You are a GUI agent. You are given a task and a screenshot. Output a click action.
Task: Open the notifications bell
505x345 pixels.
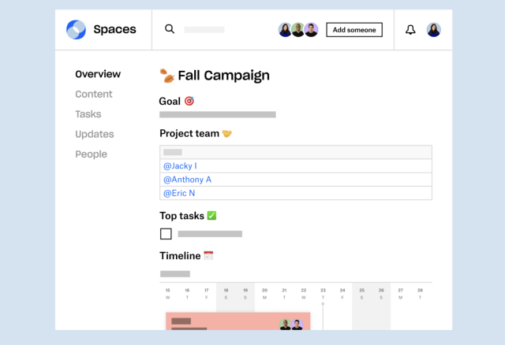[410, 30]
